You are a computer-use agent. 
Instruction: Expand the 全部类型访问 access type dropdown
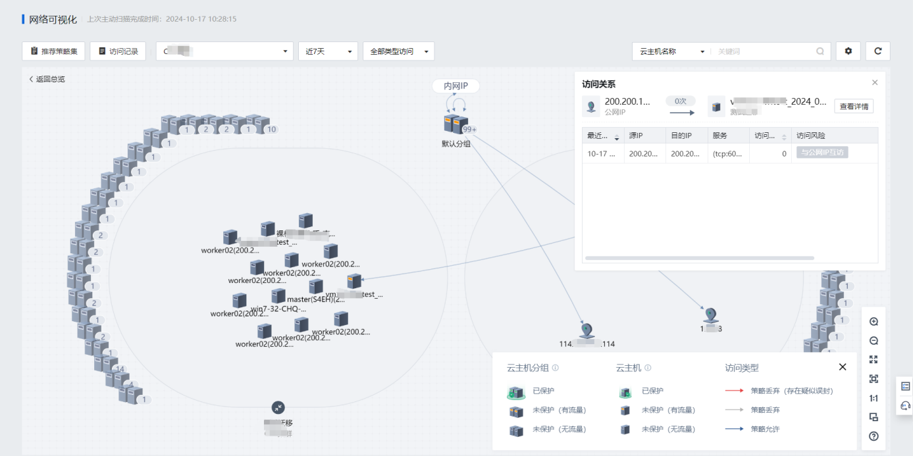click(398, 51)
